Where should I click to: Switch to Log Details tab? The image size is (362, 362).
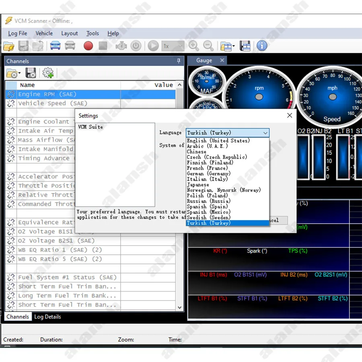47,317
